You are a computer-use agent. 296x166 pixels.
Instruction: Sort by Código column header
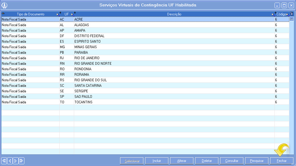(281, 14)
